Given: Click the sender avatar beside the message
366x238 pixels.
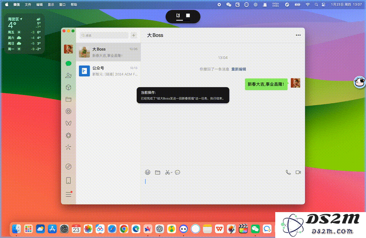Looking at the screenshot, I should pyautogui.click(x=295, y=83).
